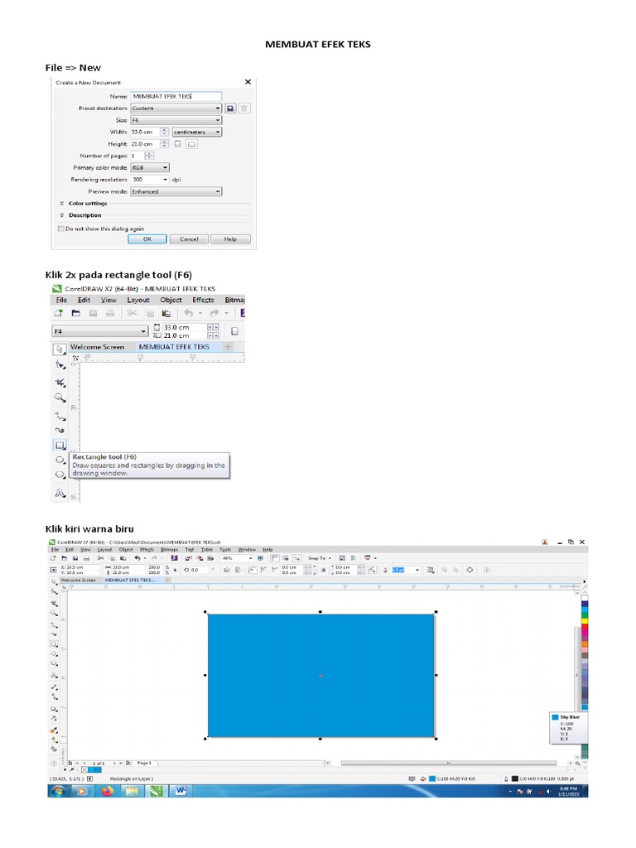Viewport: 636px width, 848px height.
Task: Click Word icon on the Windows taskbar
Action: coord(181,791)
